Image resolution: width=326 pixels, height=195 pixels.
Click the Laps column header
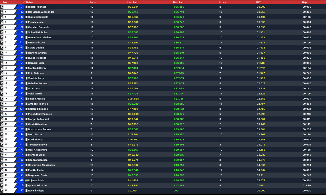pyautogui.click(x=93, y=2)
